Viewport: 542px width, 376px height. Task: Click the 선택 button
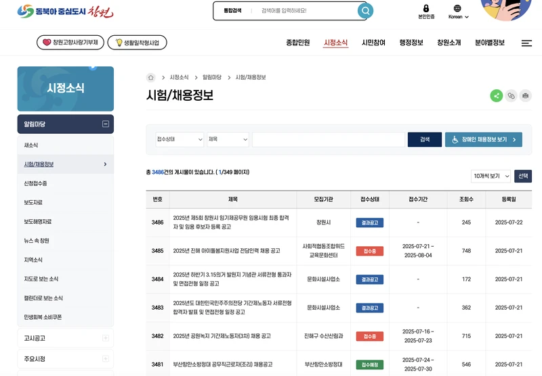click(523, 176)
